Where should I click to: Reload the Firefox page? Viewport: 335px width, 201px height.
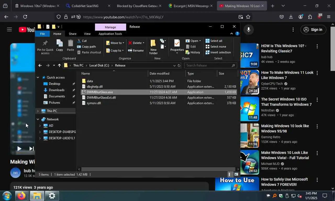point(25,17)
